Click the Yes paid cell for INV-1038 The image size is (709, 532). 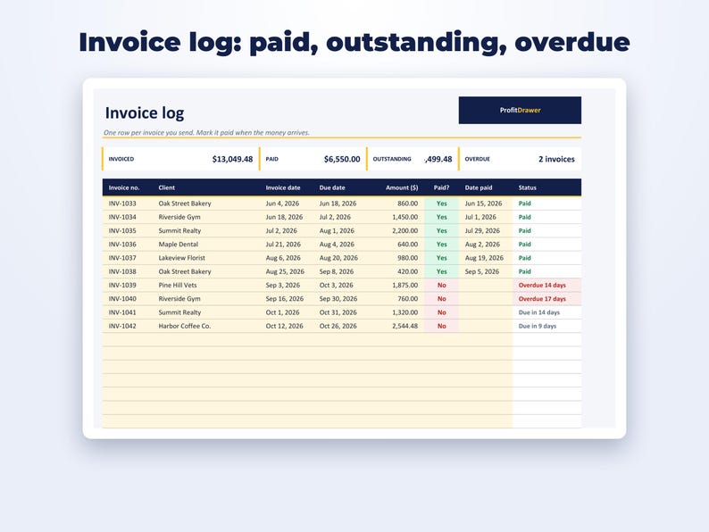(441, 271)
